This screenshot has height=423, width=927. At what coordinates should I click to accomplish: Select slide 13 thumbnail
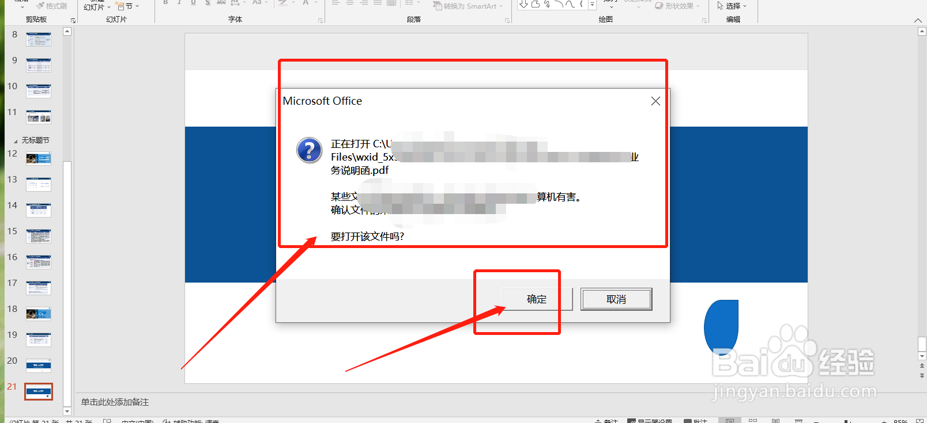click(x=39, y=184)
